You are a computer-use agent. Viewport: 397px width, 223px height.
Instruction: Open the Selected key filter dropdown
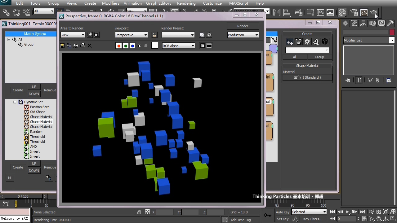coord(309,212)
